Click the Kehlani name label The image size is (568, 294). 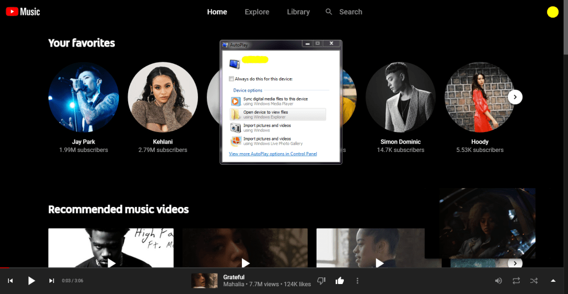pos(163,141)
